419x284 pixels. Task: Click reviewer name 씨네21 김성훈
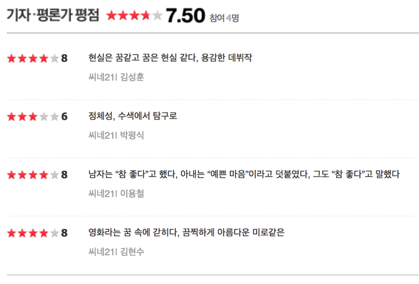pos(116,77)
